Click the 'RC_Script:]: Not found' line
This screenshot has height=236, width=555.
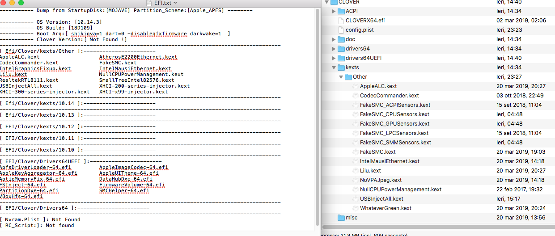click(x=37, y=225)
